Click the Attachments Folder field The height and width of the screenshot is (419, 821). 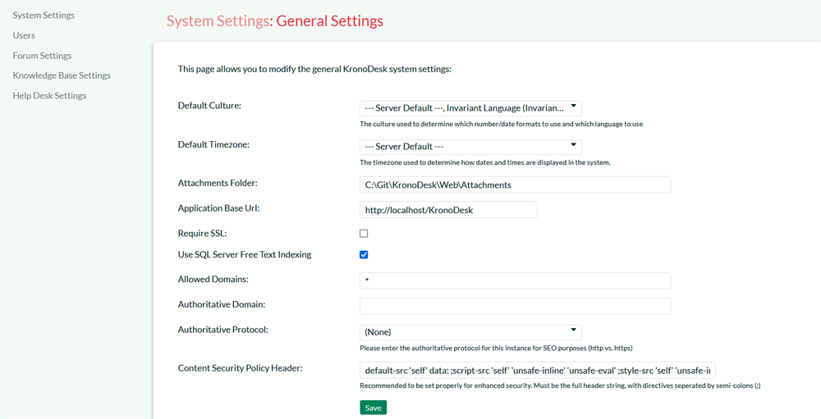516,184
